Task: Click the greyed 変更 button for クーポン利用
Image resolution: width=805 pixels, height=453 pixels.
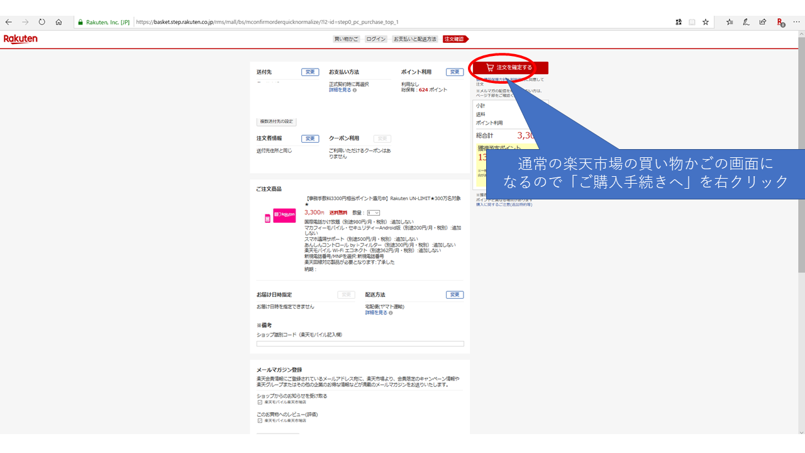Action: pos(382,138)
